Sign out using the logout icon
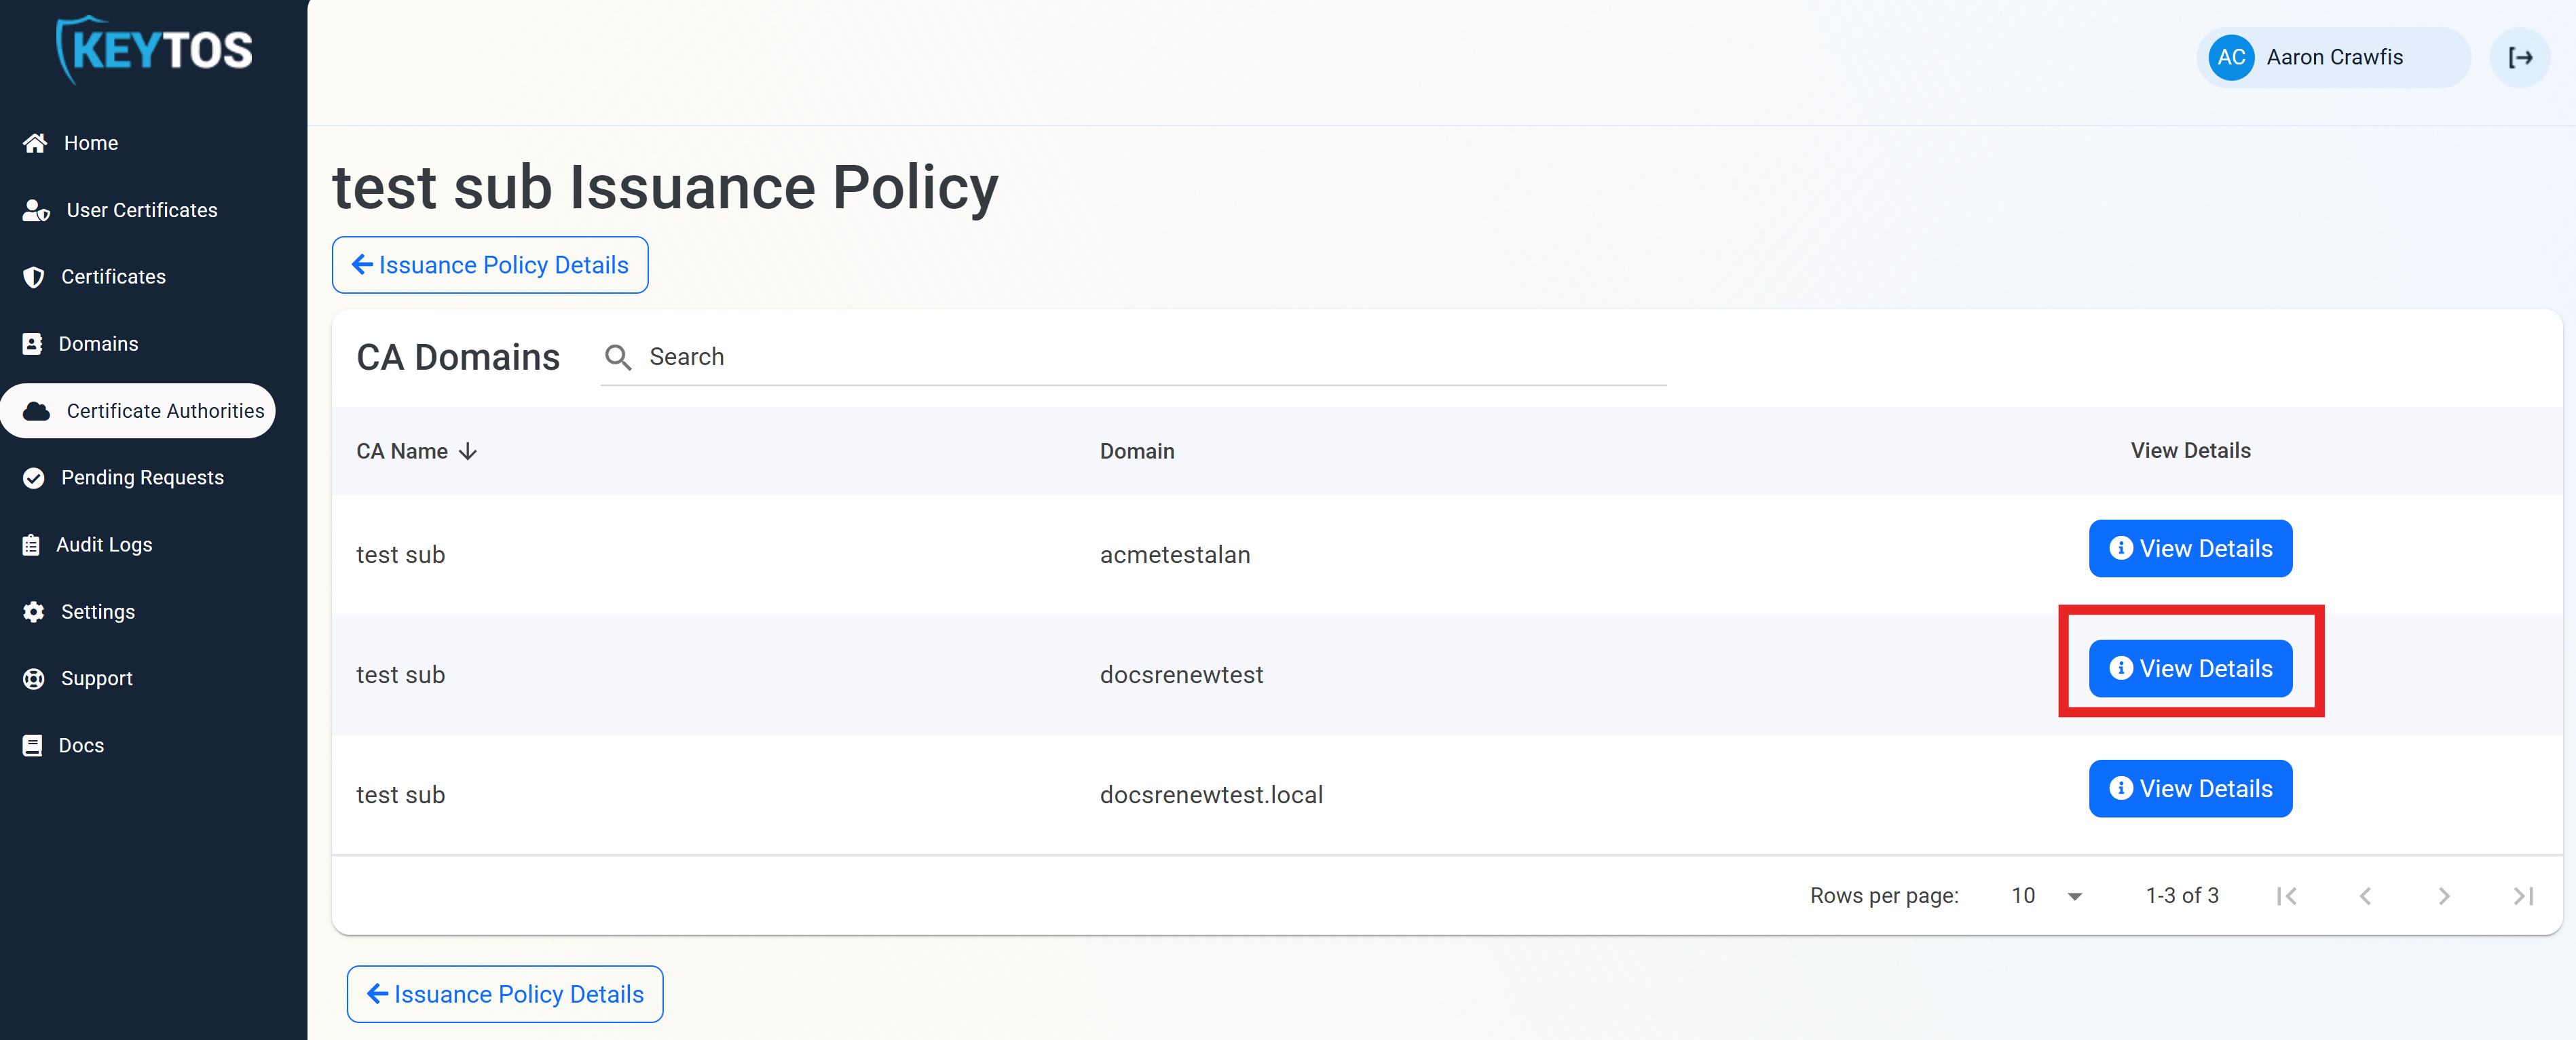 2521,57
